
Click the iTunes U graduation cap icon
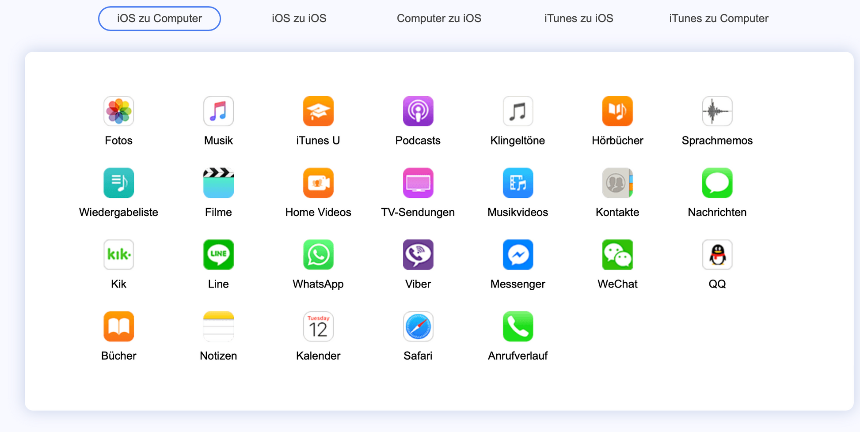click(x=318, y=111)
